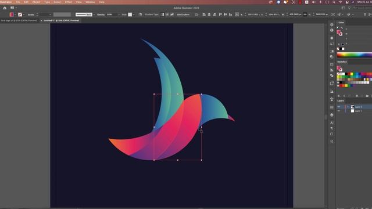Click the Edit Gradient button
Viewport: 372px width, 209px height.
183,15
